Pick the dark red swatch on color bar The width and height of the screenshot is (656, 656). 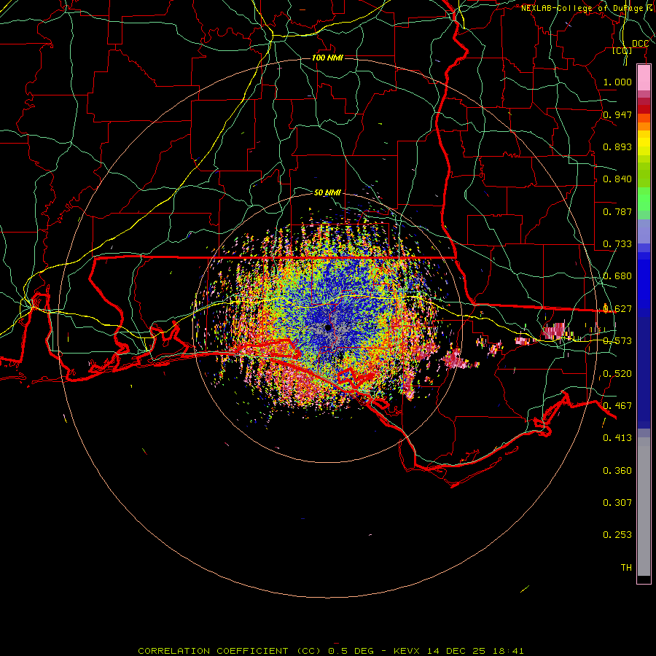644,109
